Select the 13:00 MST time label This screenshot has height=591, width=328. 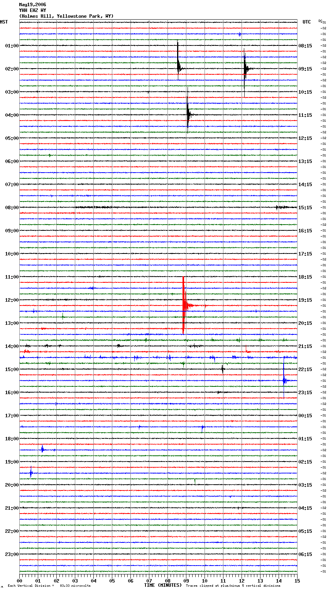[12, 323]
